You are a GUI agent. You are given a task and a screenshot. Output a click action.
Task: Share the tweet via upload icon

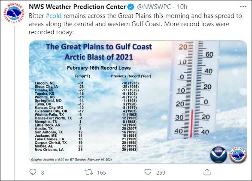coord(207,172)
